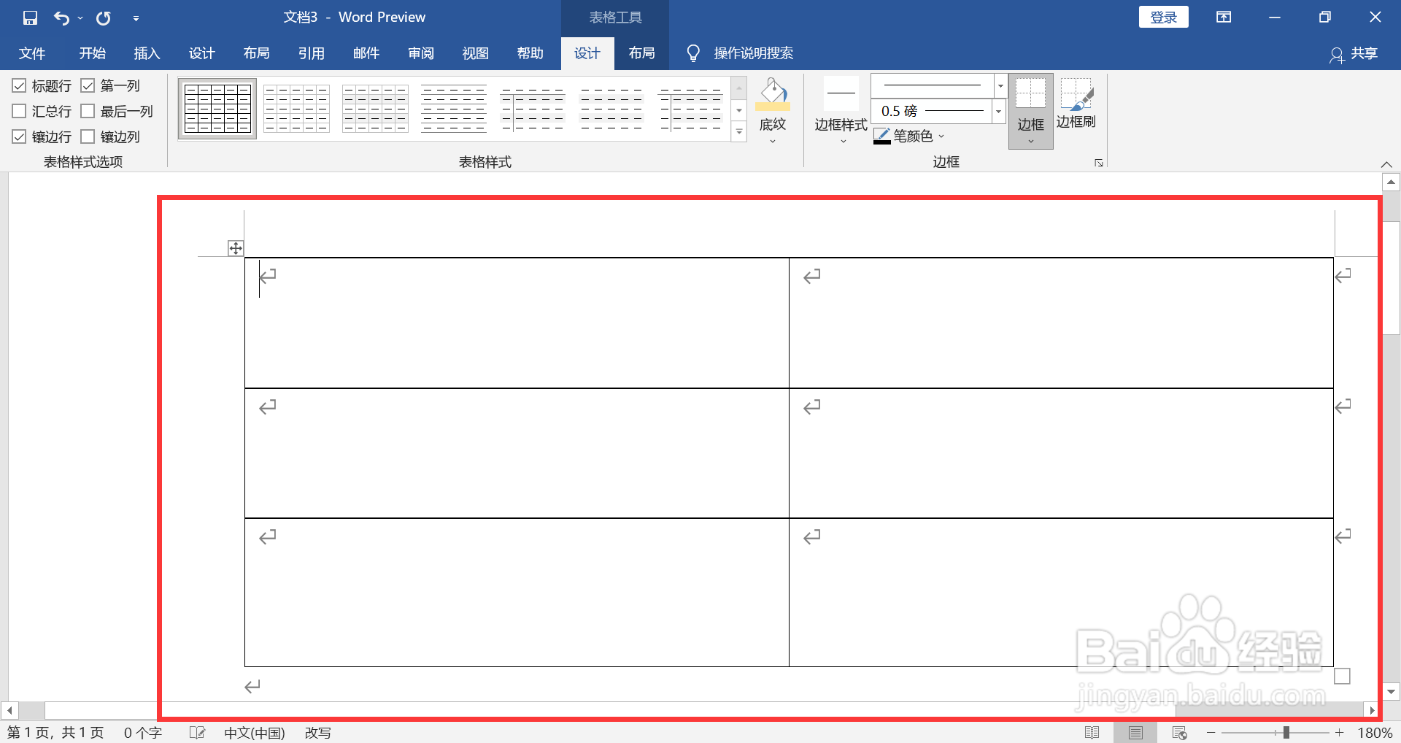Open the 审阅 tab

pyautogui.click(x=421, y=53)
